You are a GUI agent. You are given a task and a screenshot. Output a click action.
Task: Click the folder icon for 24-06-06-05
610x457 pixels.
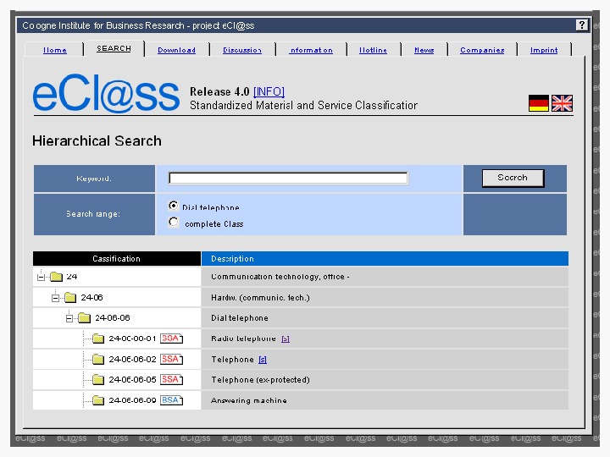click(98, 379)
